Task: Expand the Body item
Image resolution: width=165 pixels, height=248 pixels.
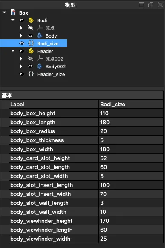Action: coord(21,36)
